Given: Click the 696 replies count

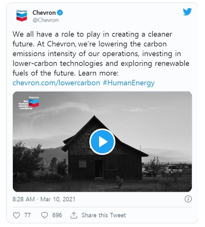Looking at the screenshot, I should (x=57, y=215).
